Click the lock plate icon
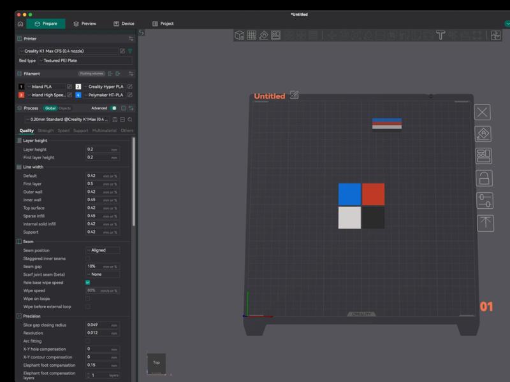This screenshot has width=510, height=382. [x=484, y=178]
